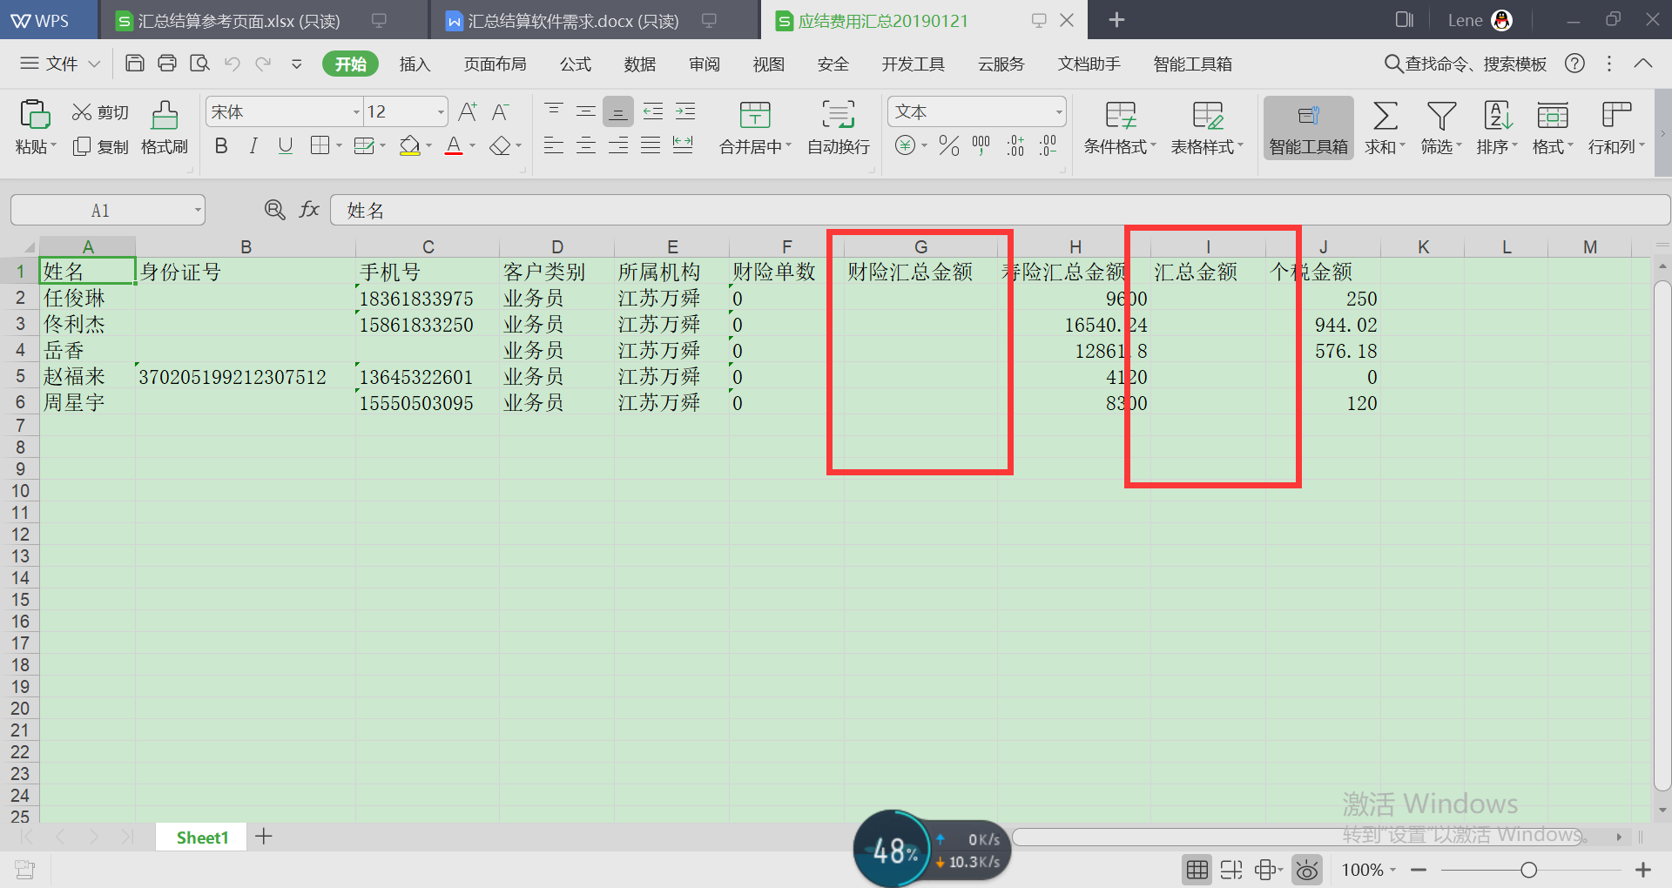Viewport: 1672px width, 888px height.
Task: Center cell text horizontally
Action: tap(586, 145)
